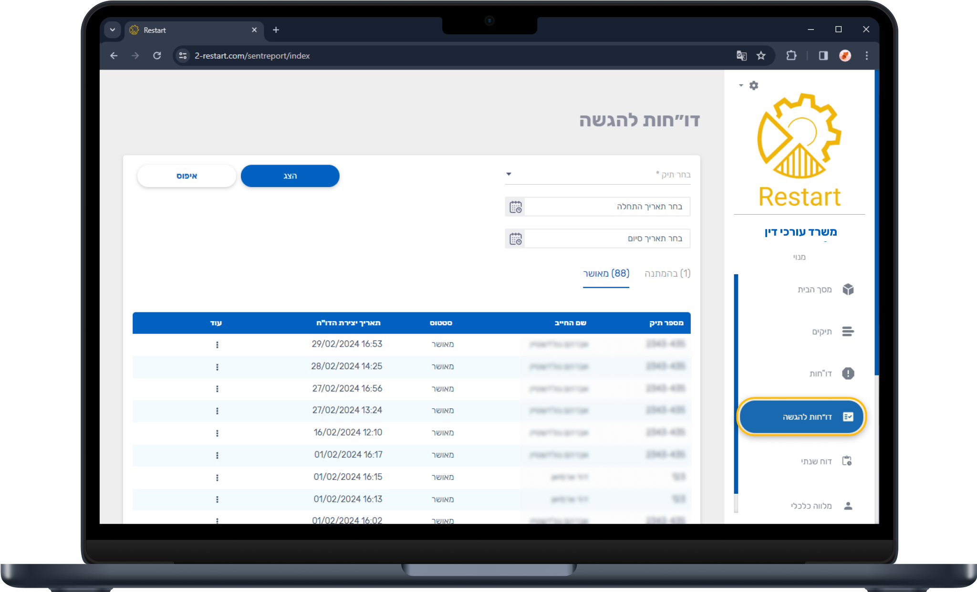Click date cell 16/02/2024 12:10
Image resolution: width=977 pixels, height=592 pixels.
click(x=348, y=433)
